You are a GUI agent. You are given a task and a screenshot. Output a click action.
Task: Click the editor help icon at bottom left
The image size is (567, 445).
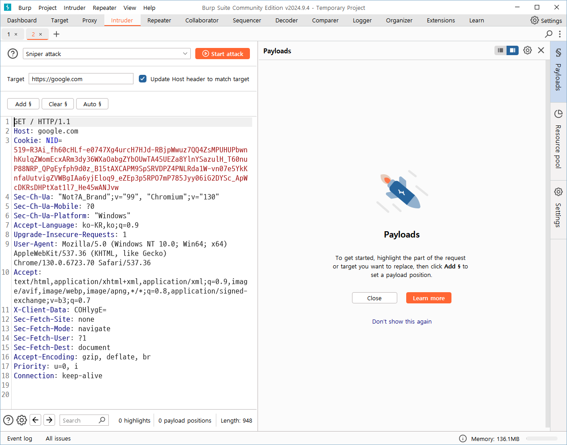[8, 420]
